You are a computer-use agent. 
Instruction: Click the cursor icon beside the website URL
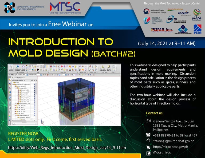click(x=148, y=147)
